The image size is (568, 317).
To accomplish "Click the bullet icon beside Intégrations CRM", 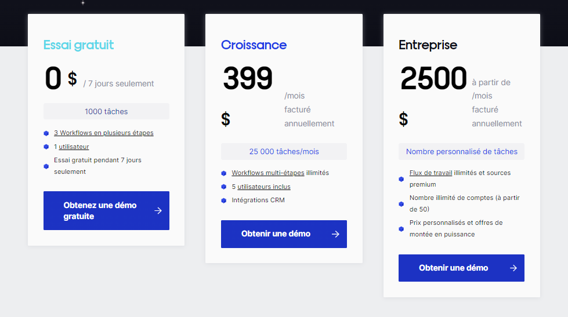I will point(223,201).
